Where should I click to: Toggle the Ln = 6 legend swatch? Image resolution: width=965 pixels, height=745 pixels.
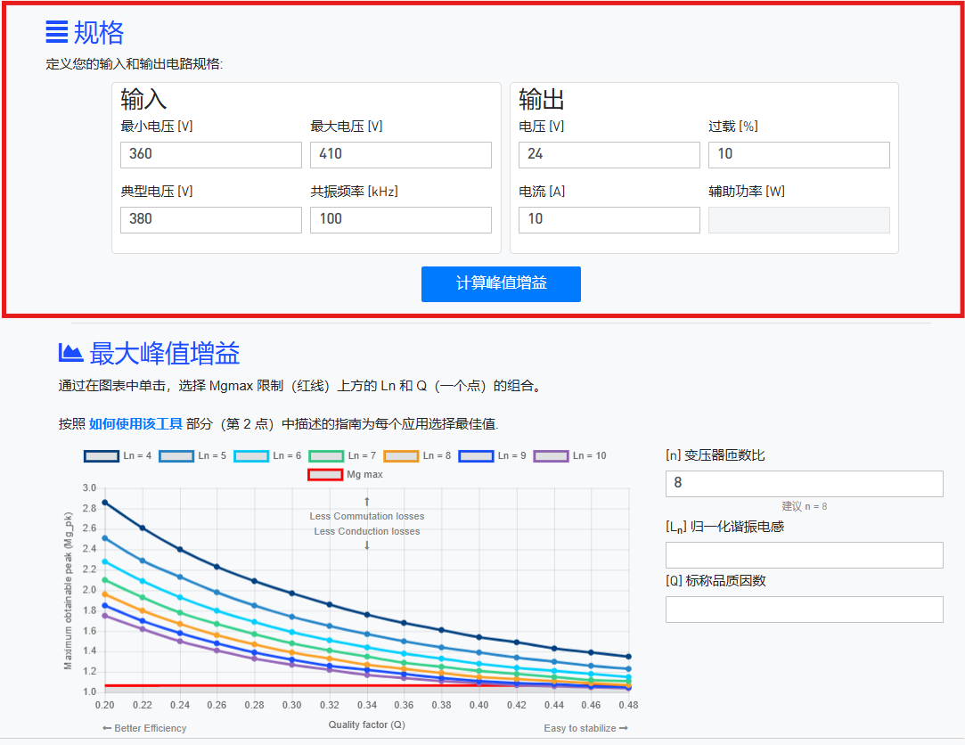[251, 456]
